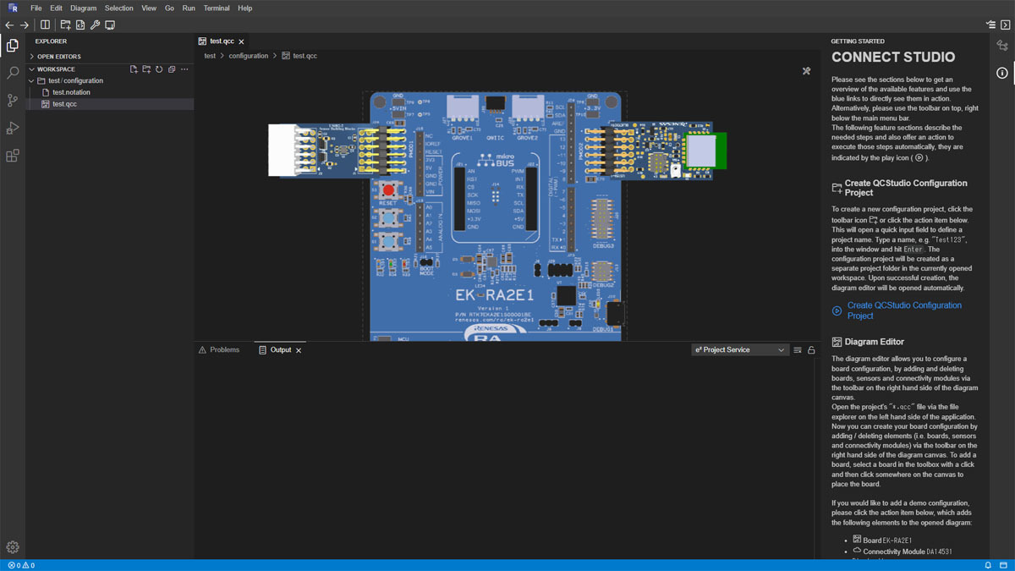1015x571 pixels.
Task: Click the checklist icon at top right
Action: [990, 25]
